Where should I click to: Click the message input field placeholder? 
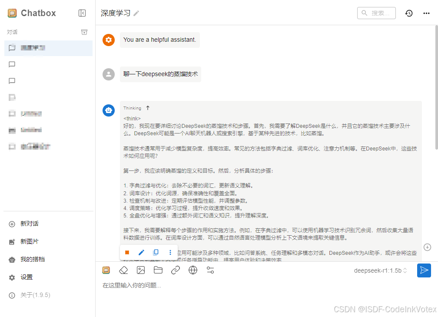tap(132, 285)
